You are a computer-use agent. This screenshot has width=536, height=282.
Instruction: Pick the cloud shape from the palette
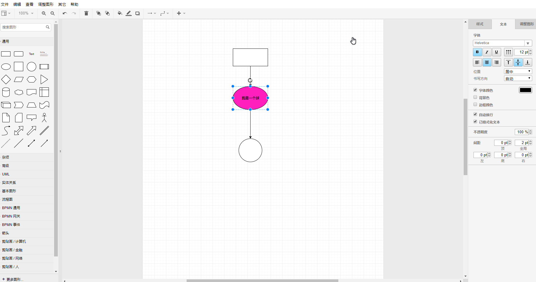point(19,92)
